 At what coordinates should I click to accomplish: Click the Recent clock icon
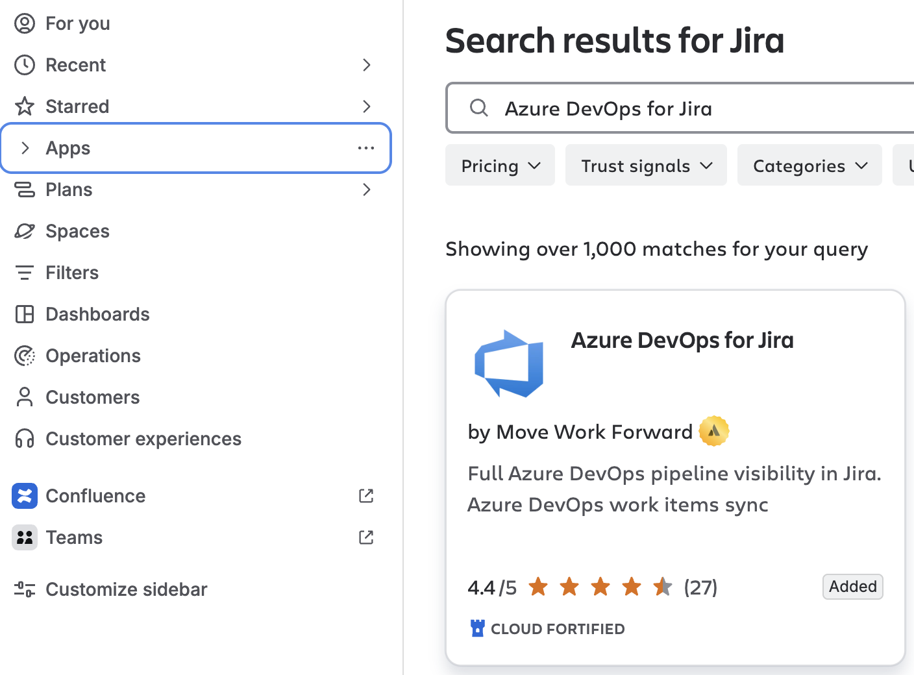(x=25, y=65)
